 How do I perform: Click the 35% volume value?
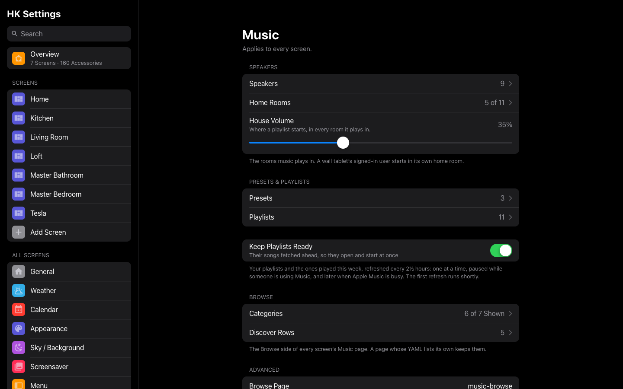(x=505, y=124)
